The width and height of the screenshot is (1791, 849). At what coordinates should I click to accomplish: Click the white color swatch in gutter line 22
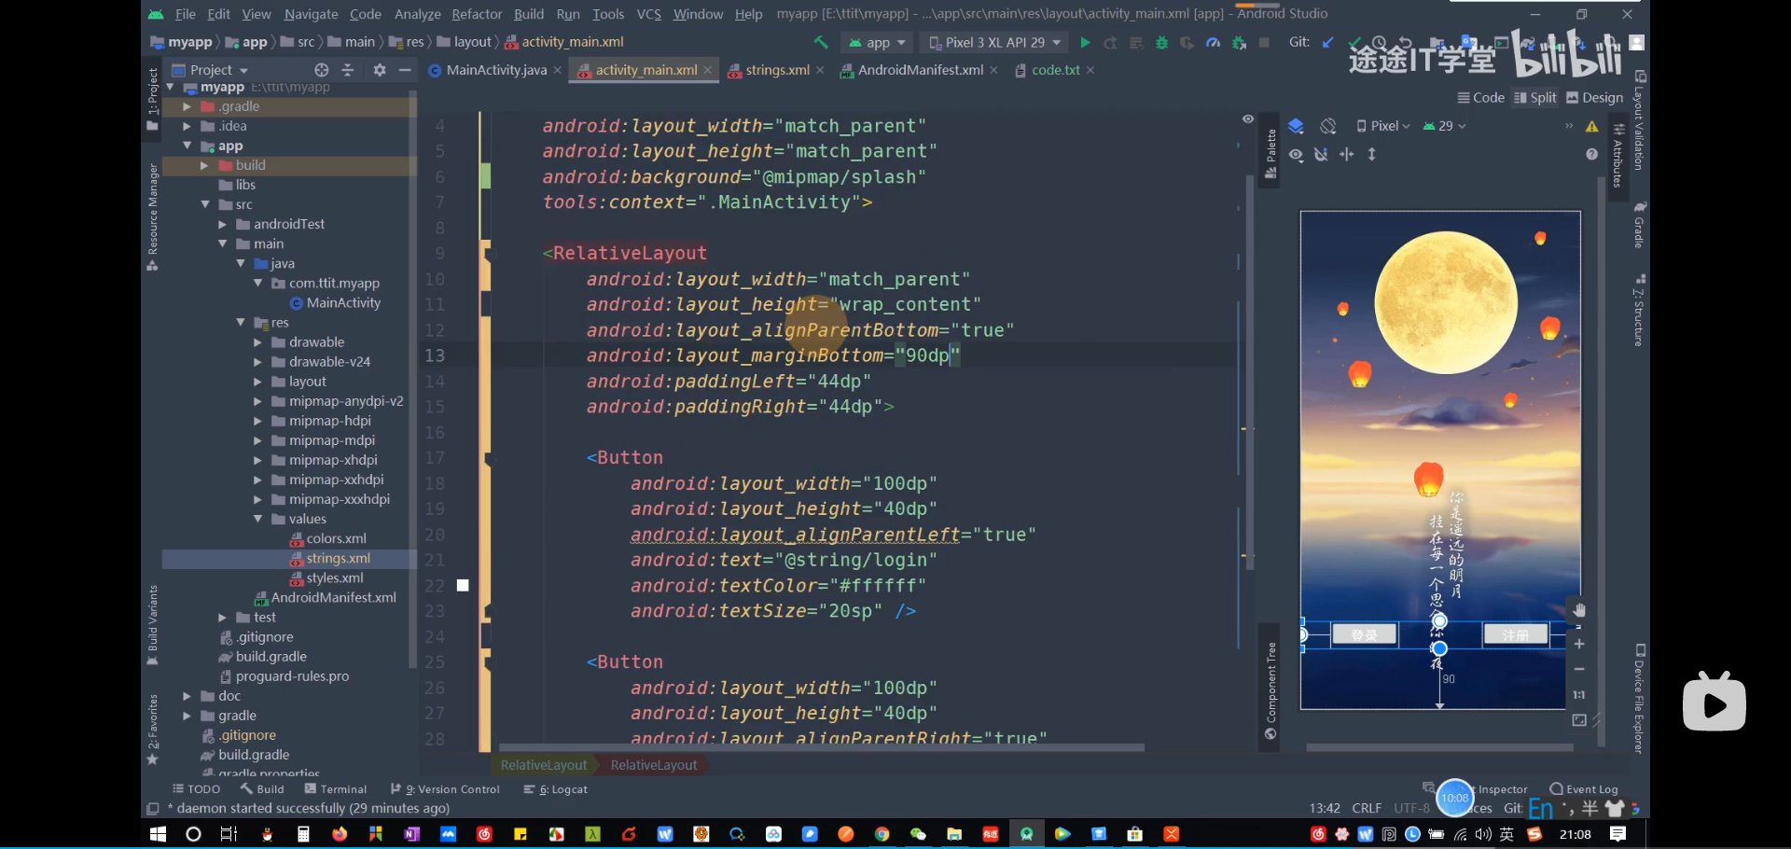(x=463, y=586)
